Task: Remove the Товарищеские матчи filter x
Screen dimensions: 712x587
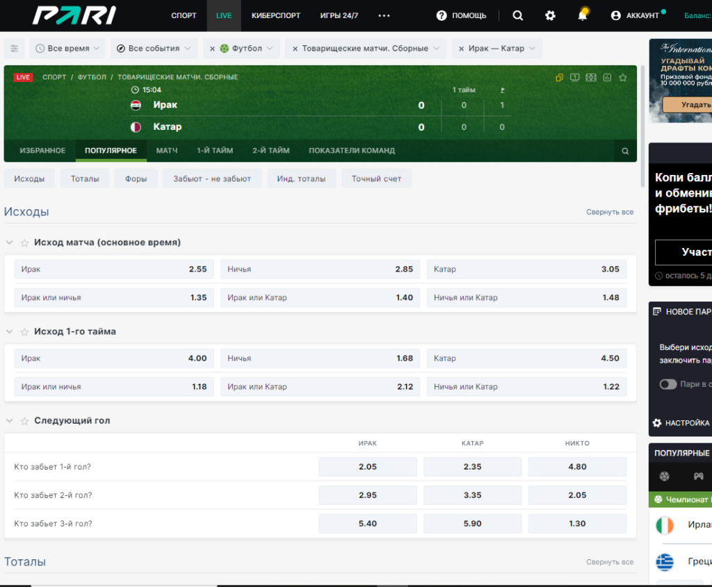Action: pos(295,49)
